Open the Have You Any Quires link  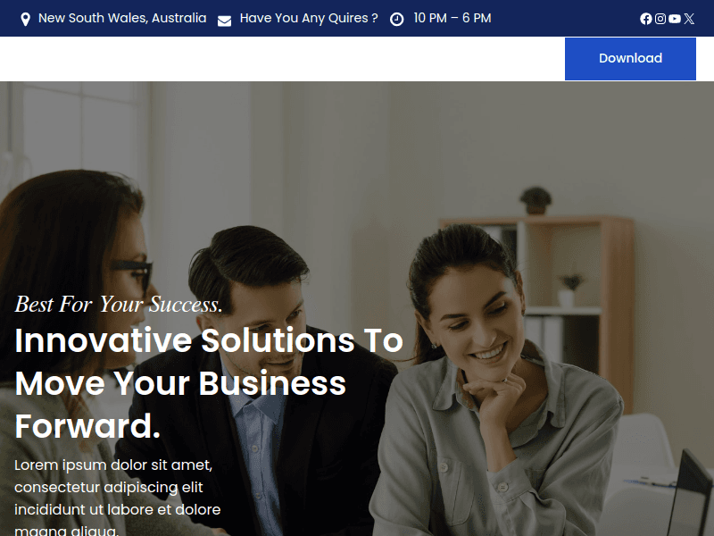pos(309,18)
